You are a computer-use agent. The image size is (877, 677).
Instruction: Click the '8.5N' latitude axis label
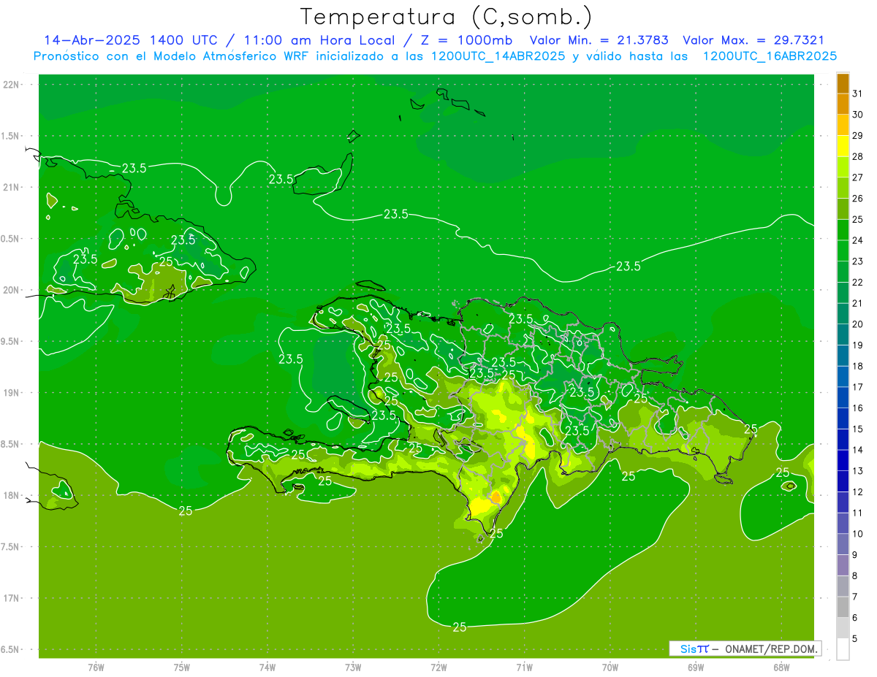coord(11,445)
